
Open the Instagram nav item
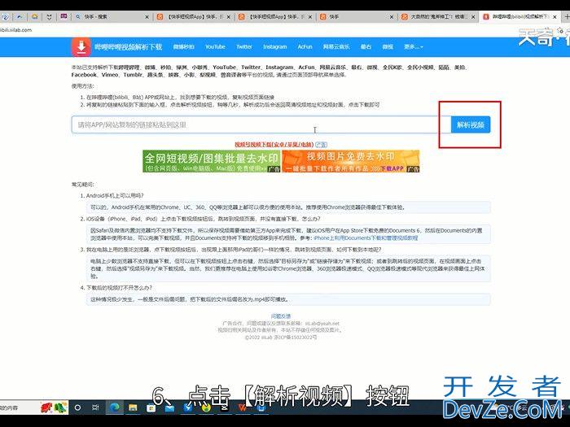coord(275,47)
